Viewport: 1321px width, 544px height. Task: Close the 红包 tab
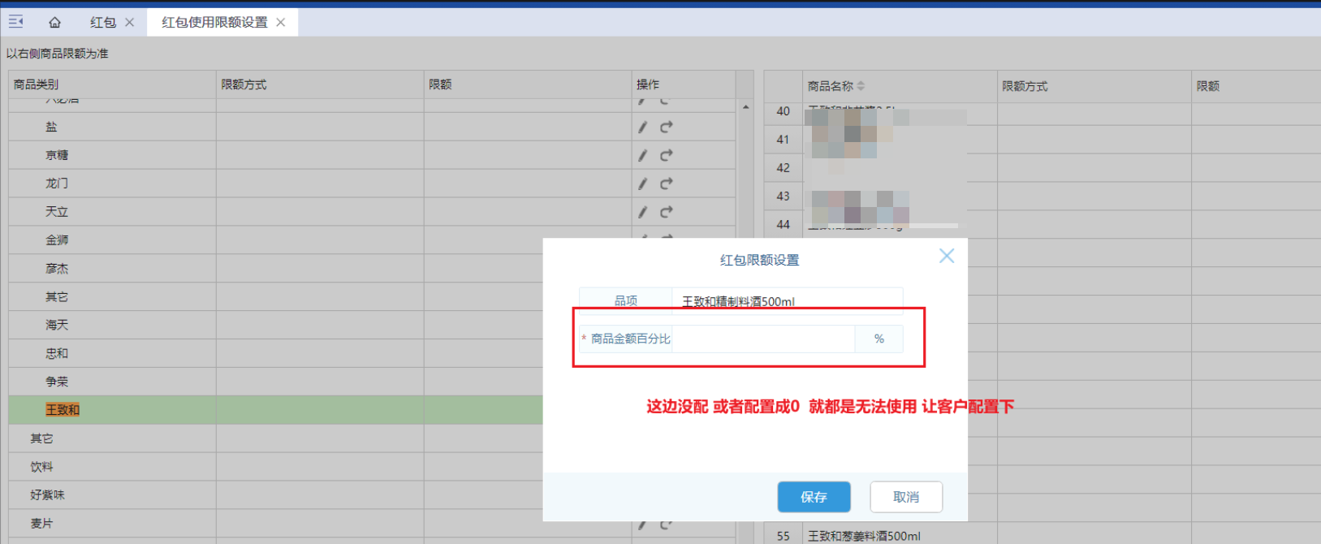pyautogui.click(x=130, y=23)
